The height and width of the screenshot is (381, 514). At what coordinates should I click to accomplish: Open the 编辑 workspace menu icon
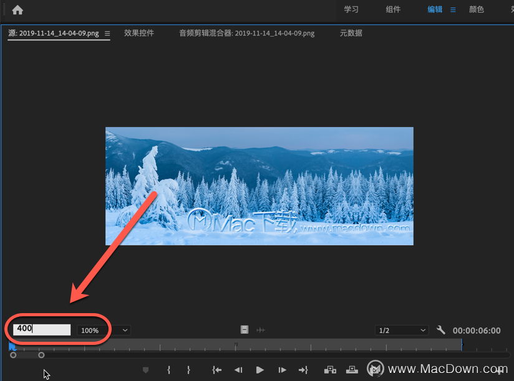click(453, 10)
